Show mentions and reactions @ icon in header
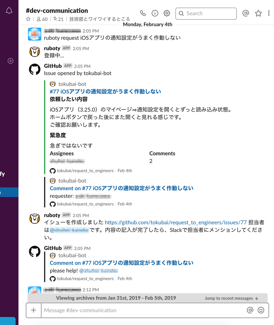Screen dimensions: 274x325 pyautogui.click(x=246, y=13)
